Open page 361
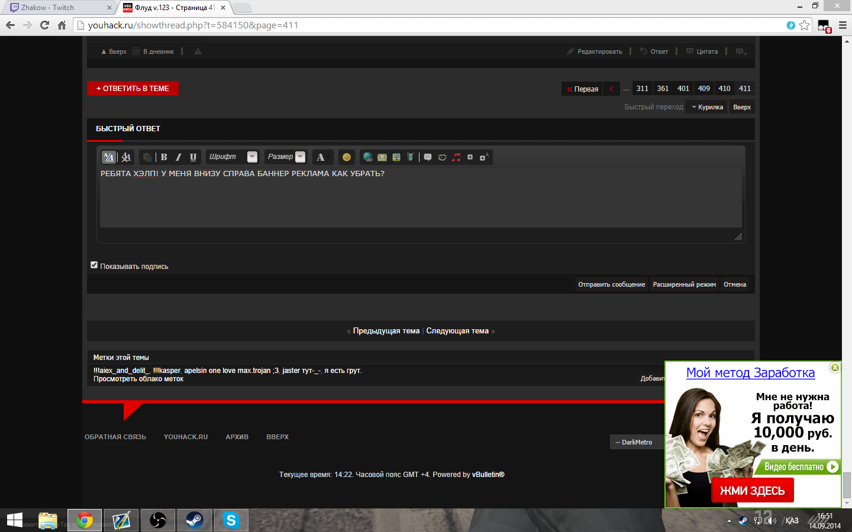852x532 pixels. 663,89
